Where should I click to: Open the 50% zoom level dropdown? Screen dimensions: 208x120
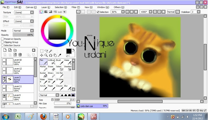coord(123,12)
